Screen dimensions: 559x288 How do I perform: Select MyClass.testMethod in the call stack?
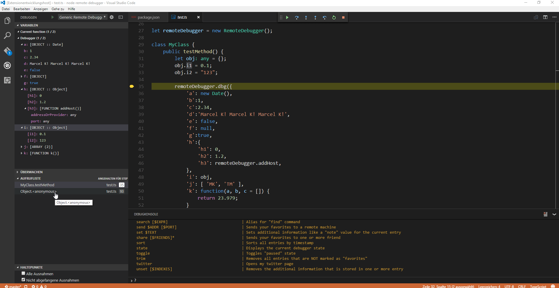[37, 185]
